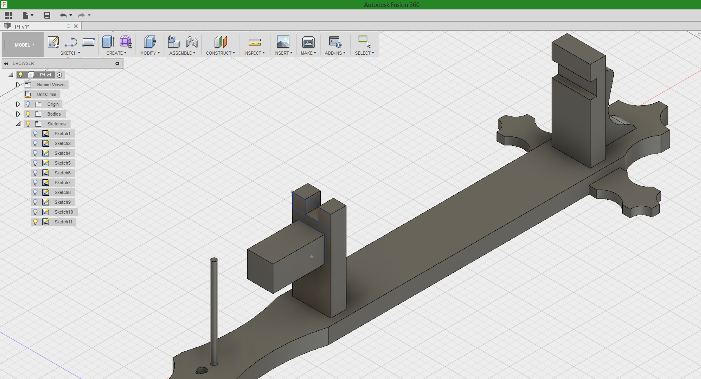Image resolution: width=701 pixels, height=379 pixels.
Task: Open the ADD-INS menu
Action: 335,53
